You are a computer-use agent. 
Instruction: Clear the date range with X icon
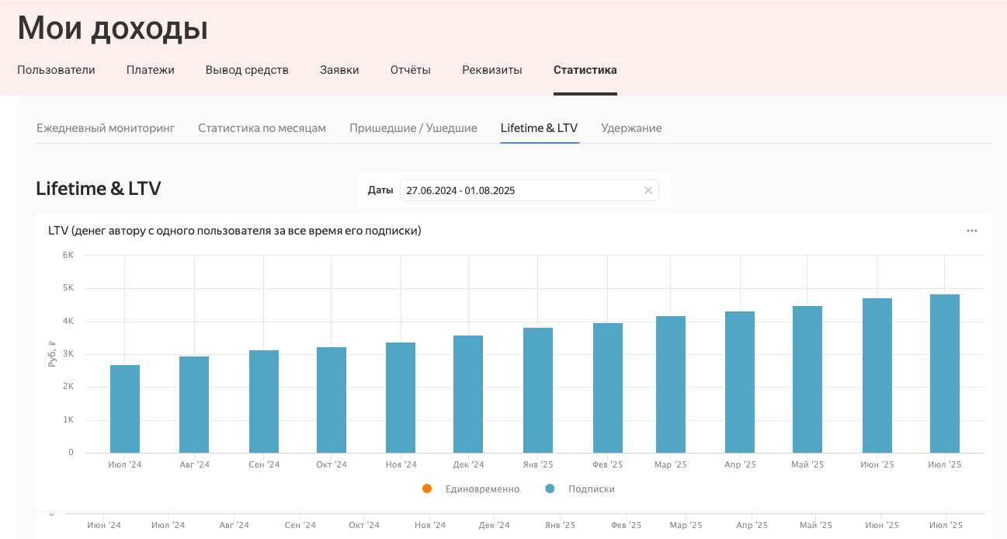(x=648, y=190)
